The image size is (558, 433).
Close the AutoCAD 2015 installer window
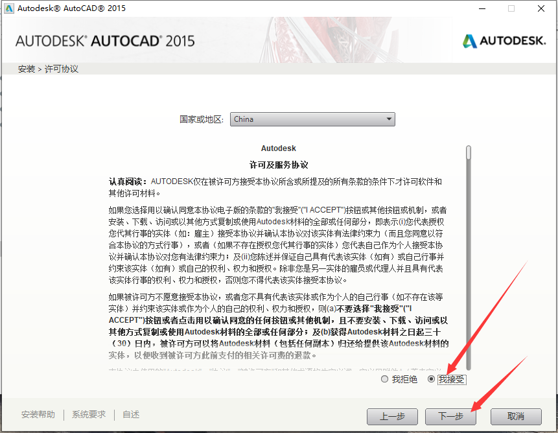point(541,8)
